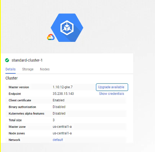Click the Binary authorisation Disabled value
This screenshot has width=155, height=152.
(x=59, y=107)
